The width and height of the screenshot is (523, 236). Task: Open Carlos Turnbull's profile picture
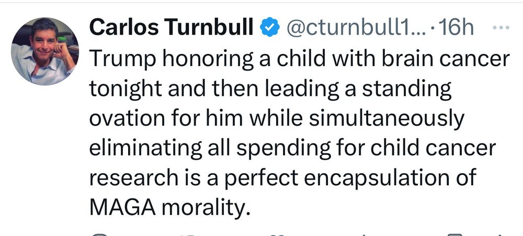45,51
